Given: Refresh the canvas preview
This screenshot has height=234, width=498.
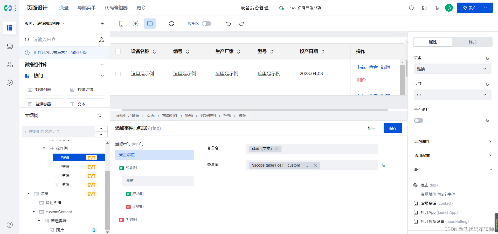Looking at the screenshot, I should (x=171, y=24).
